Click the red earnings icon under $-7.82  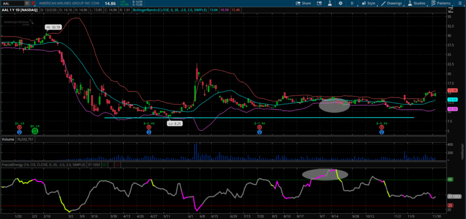pyautogui.click(x=259, y=127)
